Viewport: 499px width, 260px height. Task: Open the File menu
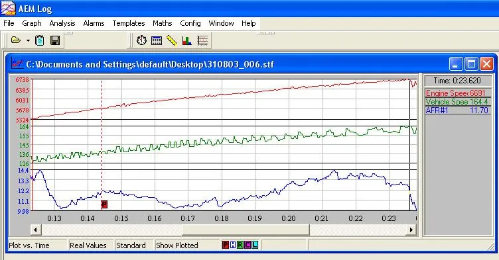pyautogui.click(x=9, y=23)
